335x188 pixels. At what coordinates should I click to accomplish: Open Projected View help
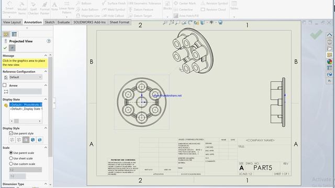click(49, 41)
